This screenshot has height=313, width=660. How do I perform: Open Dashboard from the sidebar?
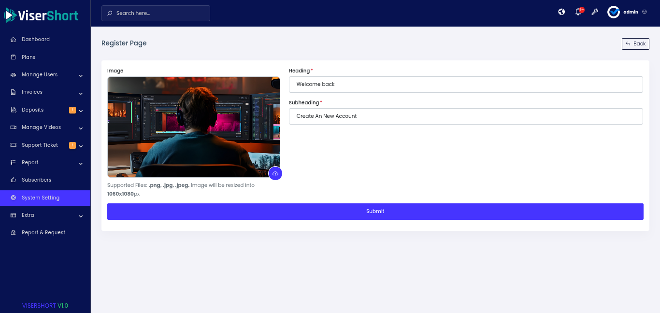pyautogui.click(x=35, y=40)
